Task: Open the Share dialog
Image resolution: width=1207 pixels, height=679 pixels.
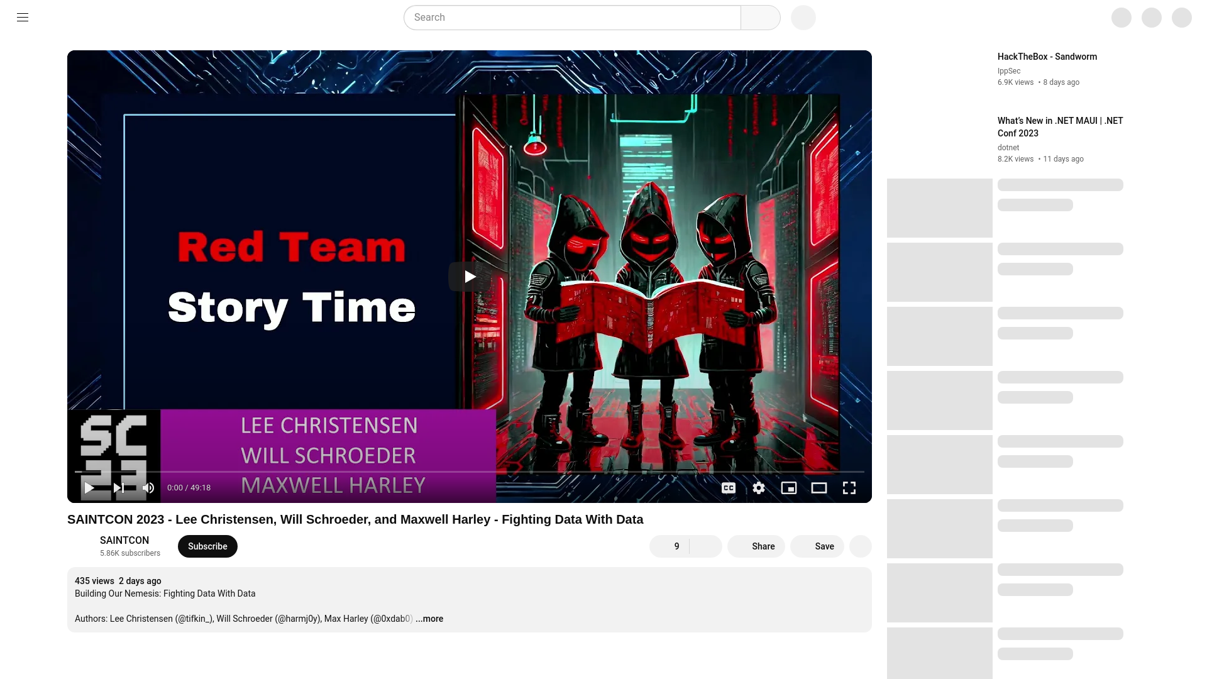Action: click(756, 546)
